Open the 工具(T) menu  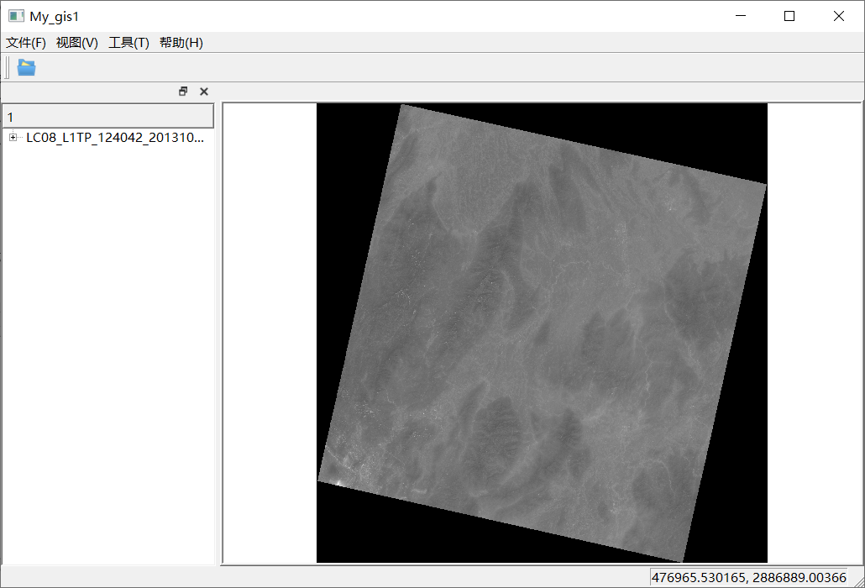[129, 43]
